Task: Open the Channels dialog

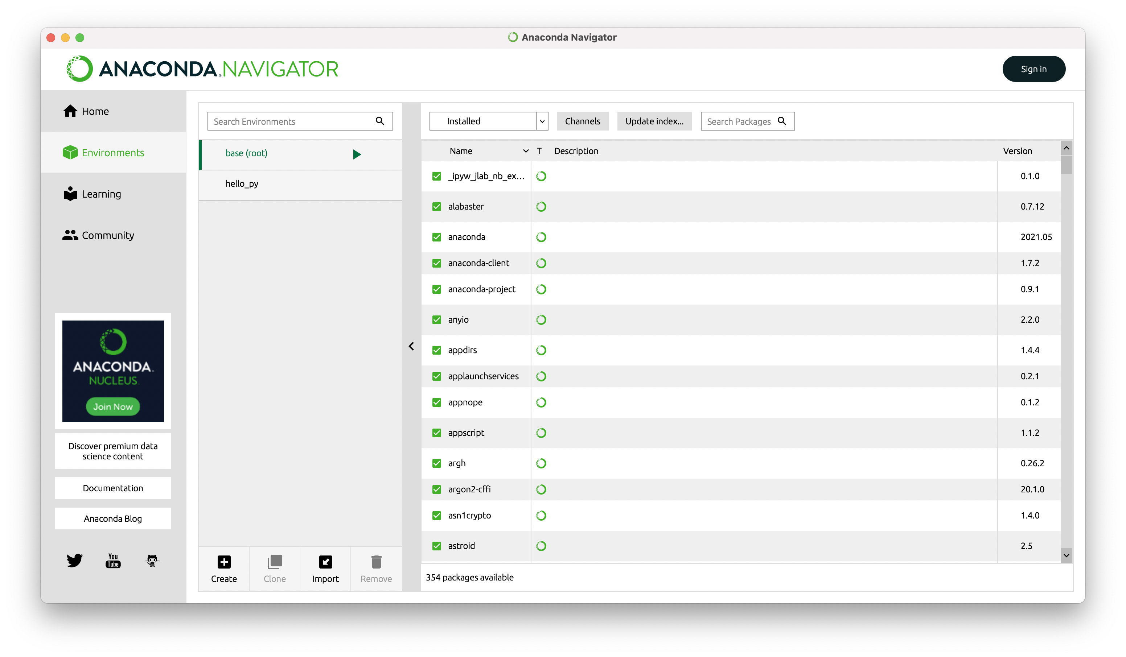Action: click(582, 121)
